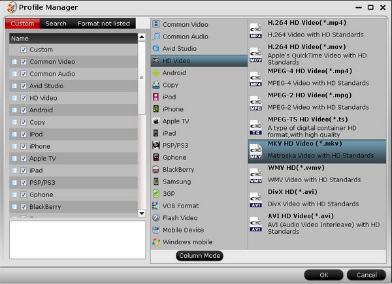Click the Name list vertical scrollbar thumb

pos(142,78)
